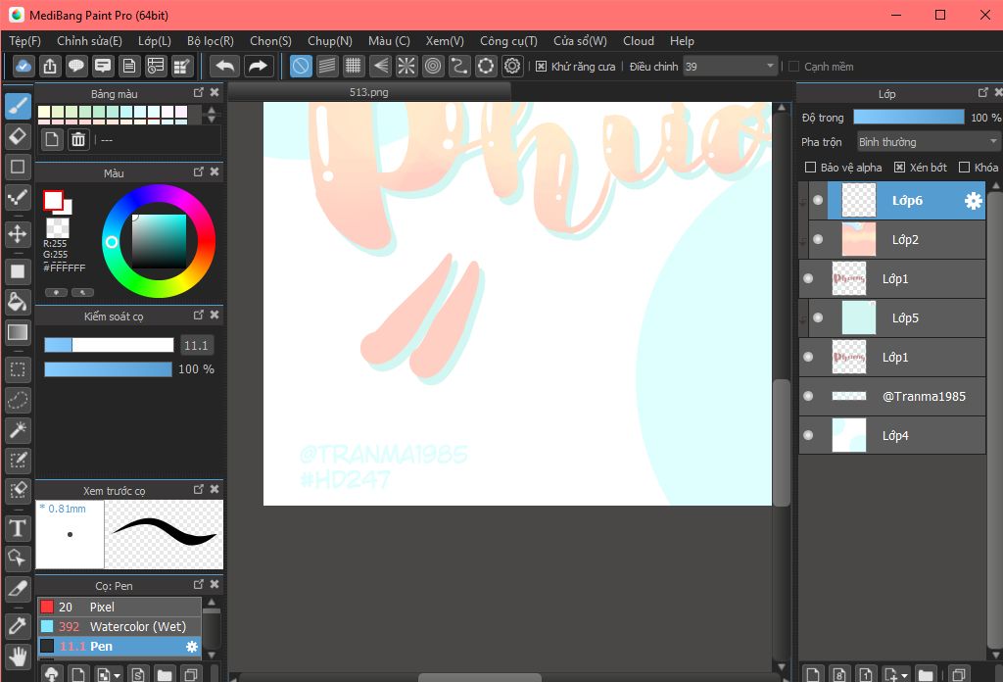
Task: Choose the Lasso selection tool
Action: 18,401
